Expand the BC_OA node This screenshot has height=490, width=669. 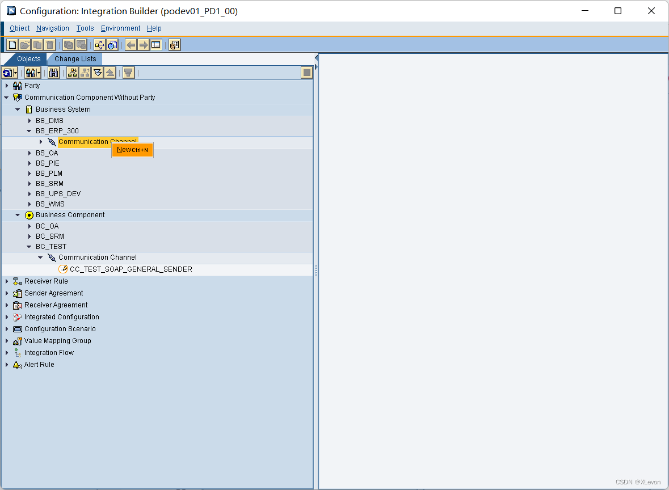click(30, 226)
